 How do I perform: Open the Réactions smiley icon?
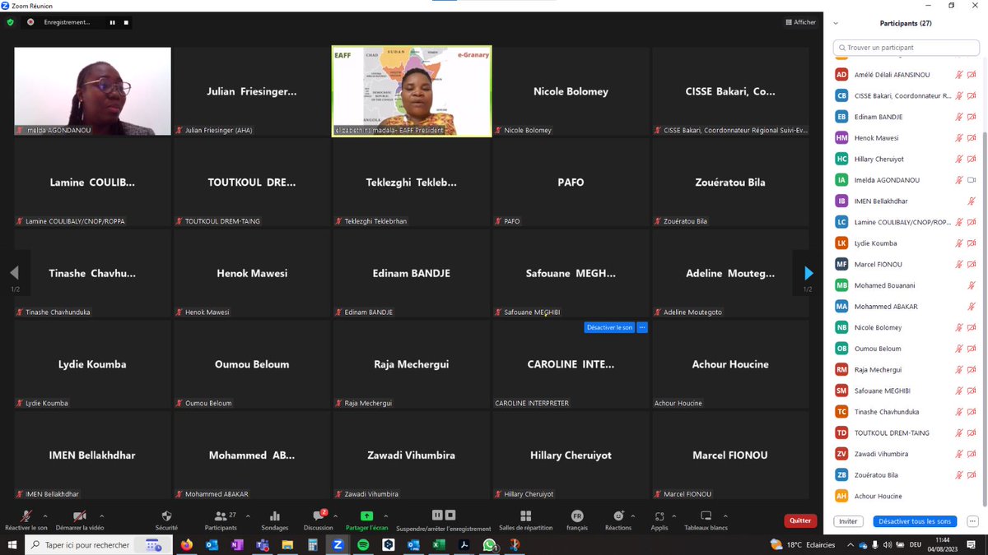click(618, 516)
